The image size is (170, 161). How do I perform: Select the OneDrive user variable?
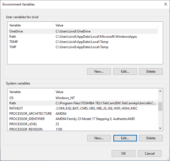(x=16, y=31)
